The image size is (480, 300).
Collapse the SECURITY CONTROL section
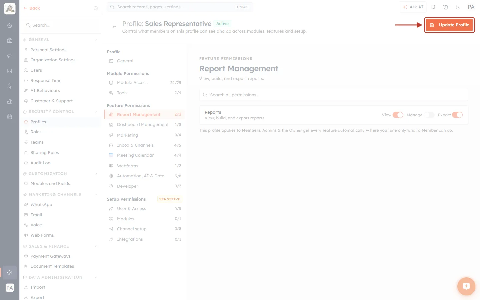pyautogui.click(x=96, y=112)
